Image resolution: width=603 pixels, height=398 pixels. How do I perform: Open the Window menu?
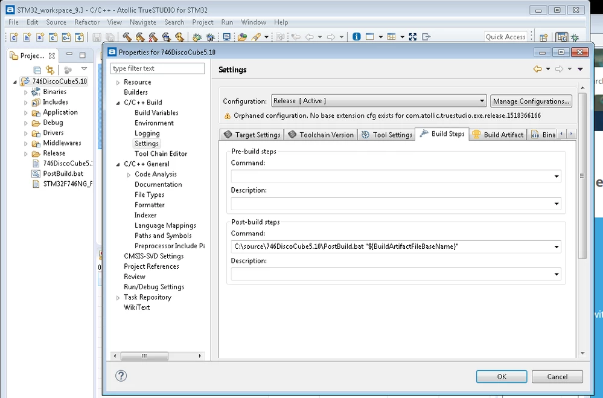[x=254, y=22]
